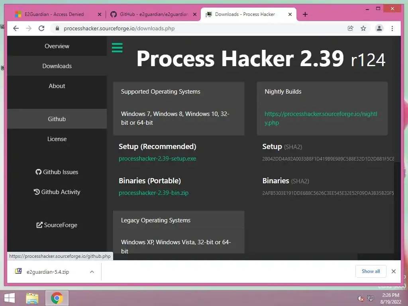Open About in the sidebar
Image resolution: width=408 pixels, height=306 pixels.
tap(57, 86)
